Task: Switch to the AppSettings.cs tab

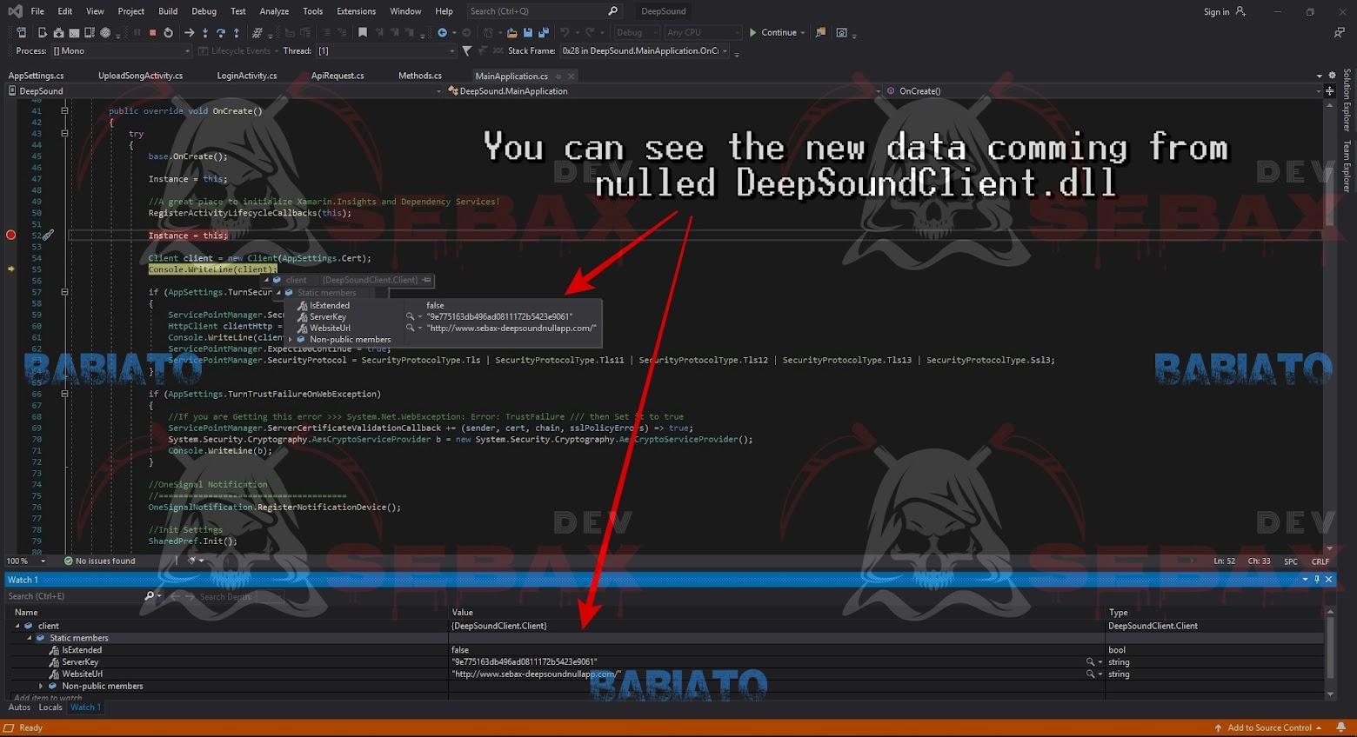Action: pyautogui.click(x=36, y=76)
